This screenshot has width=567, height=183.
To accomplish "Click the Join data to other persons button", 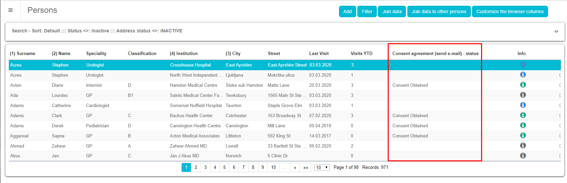I will (439, 11).
